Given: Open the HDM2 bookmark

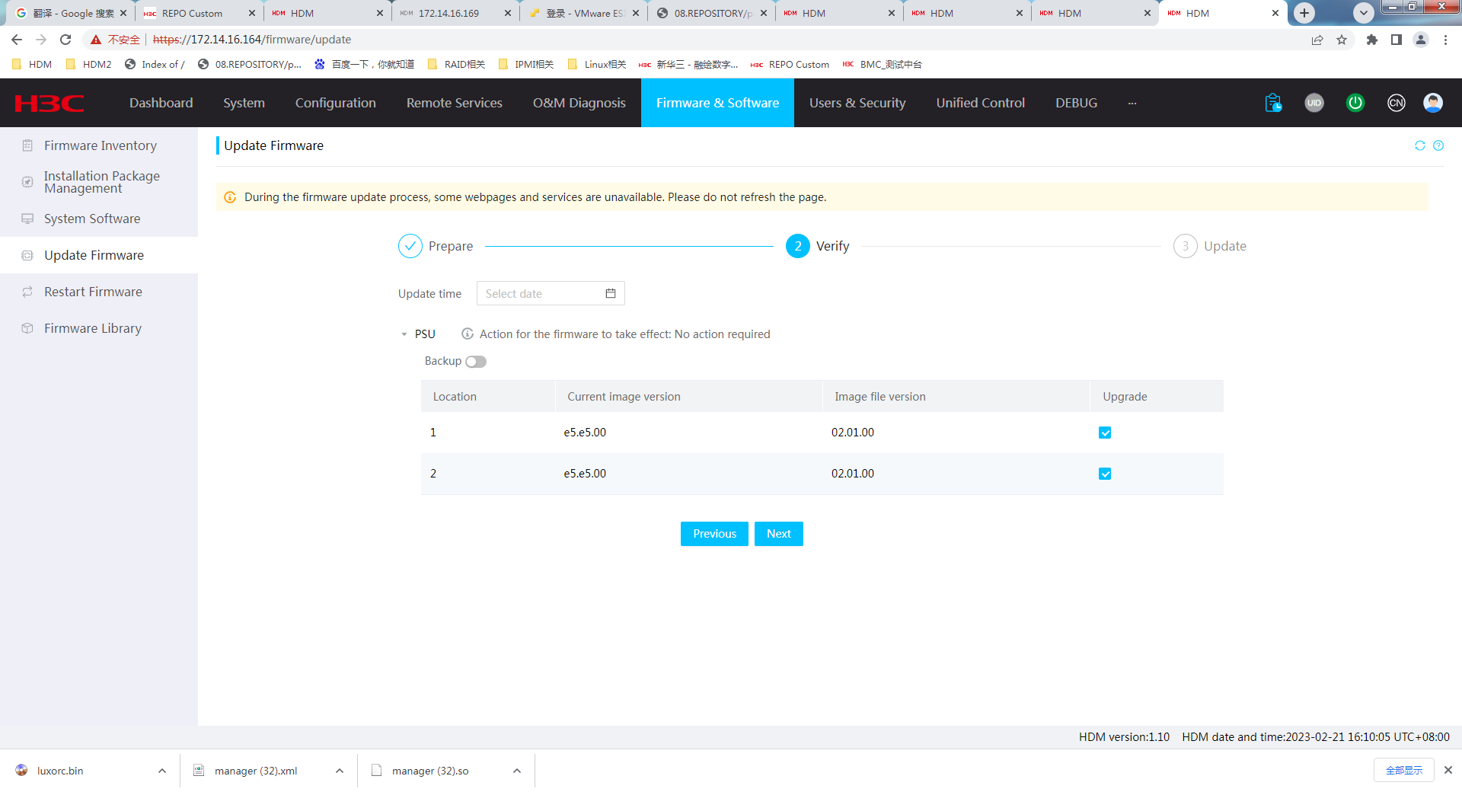Looking at the screenshot, I should pos(88,65).
